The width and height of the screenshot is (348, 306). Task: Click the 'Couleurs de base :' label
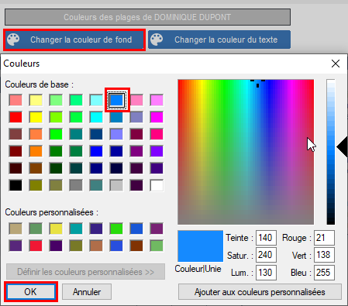pyautogui.click(x=40, y=84)
